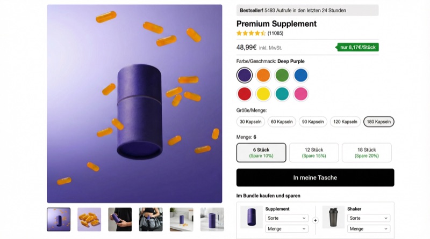Select the red color swatch
430x239 pixels.
[245, 94]
